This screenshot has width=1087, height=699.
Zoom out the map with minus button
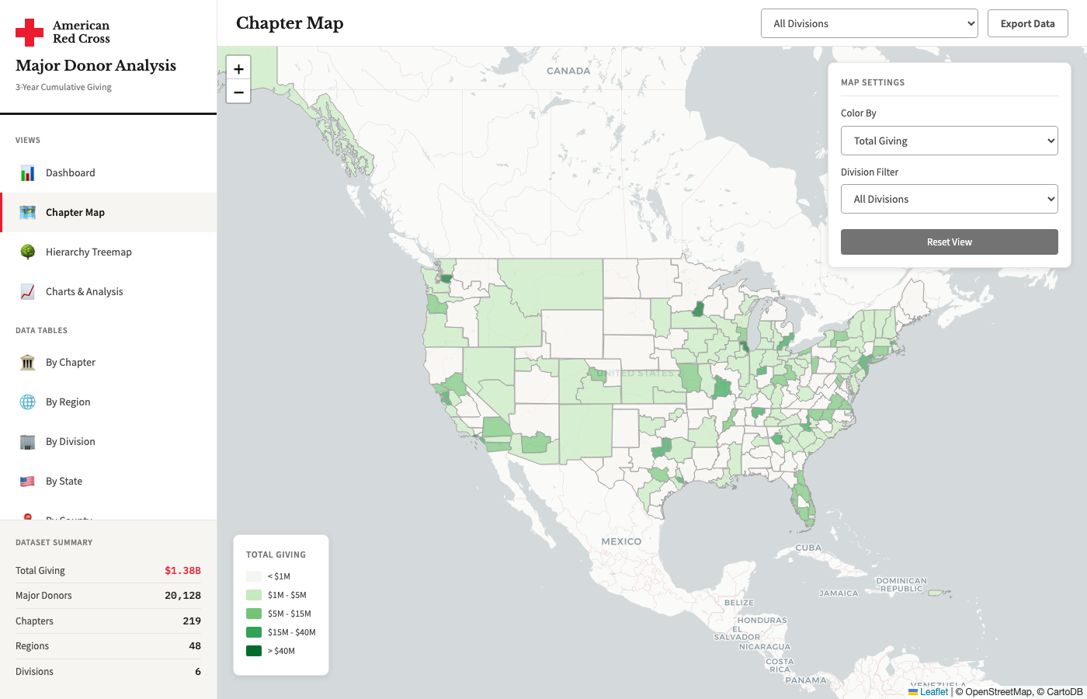tap(238, 92)
